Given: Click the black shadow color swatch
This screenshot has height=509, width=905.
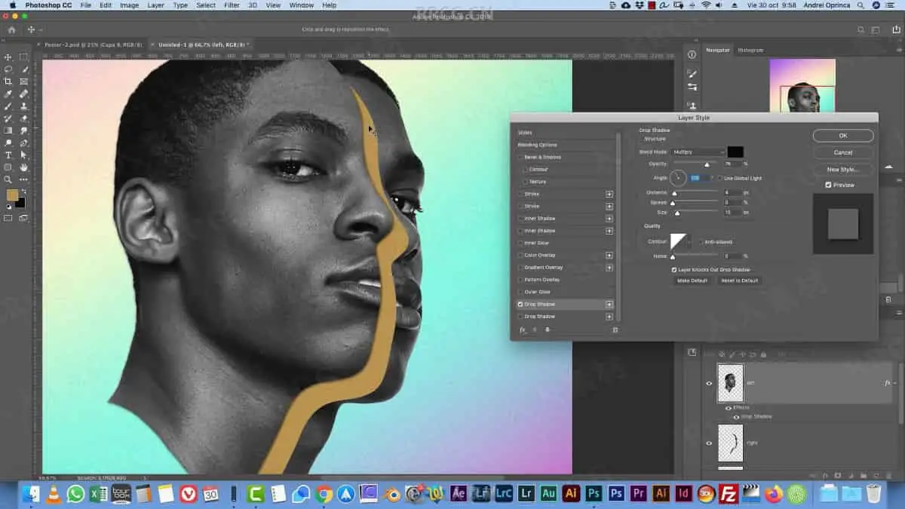Looking at the screenshot, I should (735, 152).
